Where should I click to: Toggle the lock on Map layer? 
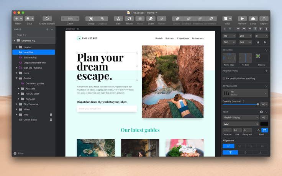point(51,114)
